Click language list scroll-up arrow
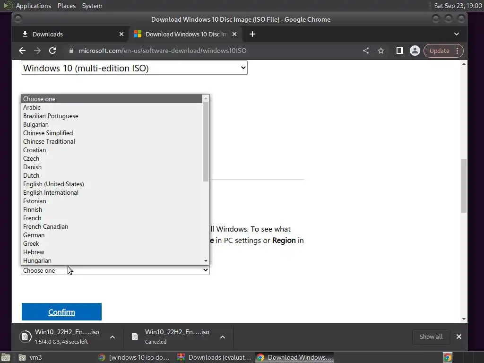Screen dimensions: 484x363 tap(206, 98)
